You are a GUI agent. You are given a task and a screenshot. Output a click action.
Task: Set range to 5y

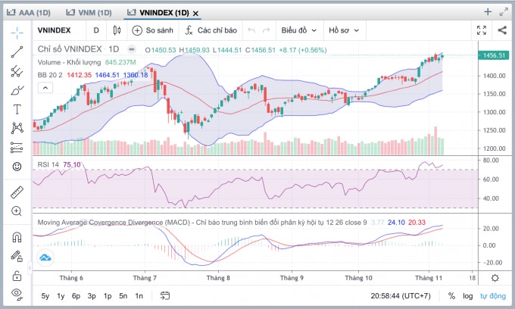(x=45, y=296)
